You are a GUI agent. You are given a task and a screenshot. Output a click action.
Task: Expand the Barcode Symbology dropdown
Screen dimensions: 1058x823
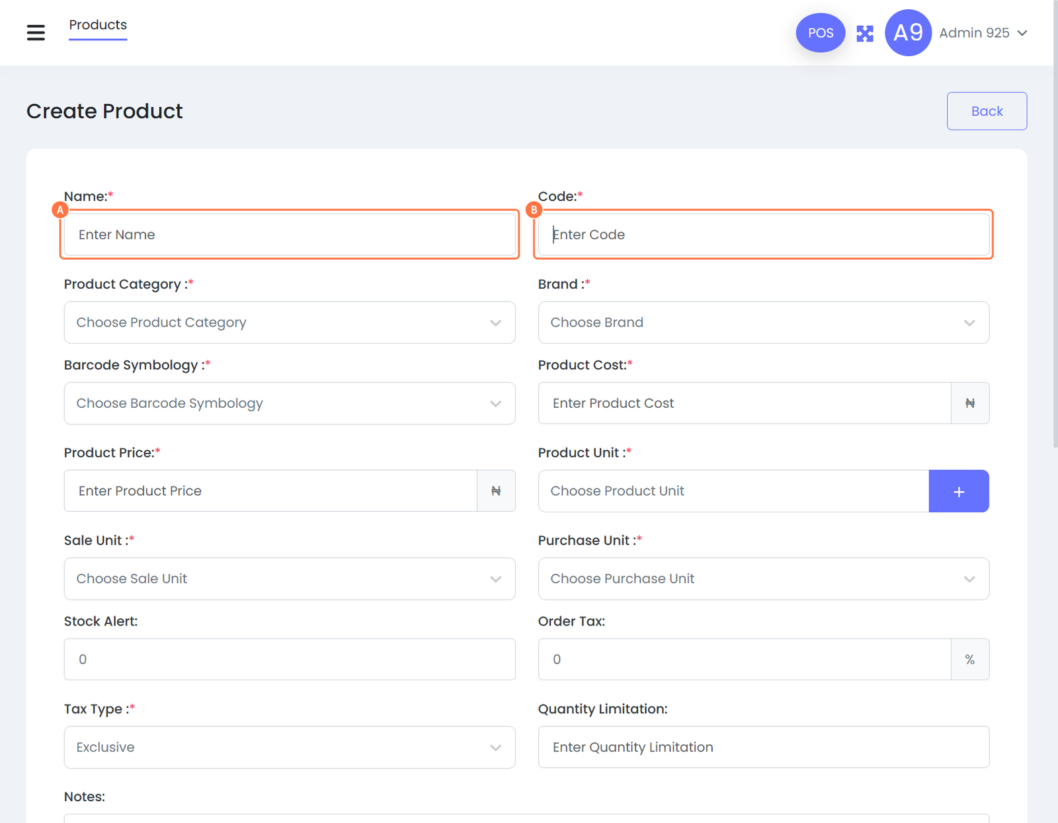[289, 403]
